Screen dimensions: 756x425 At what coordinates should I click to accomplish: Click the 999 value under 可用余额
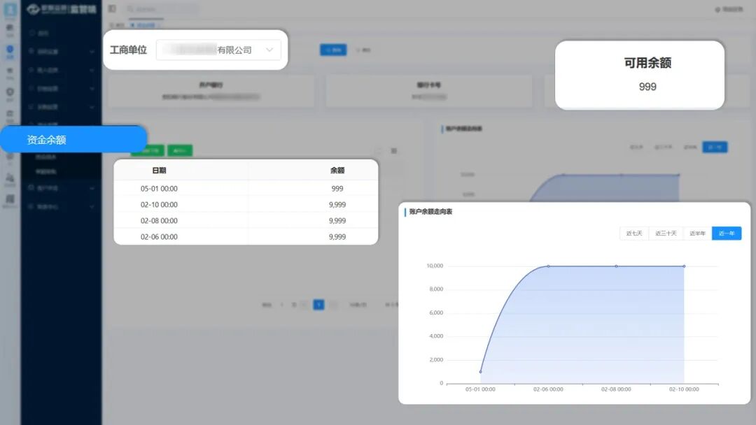(x=647, y=87)
